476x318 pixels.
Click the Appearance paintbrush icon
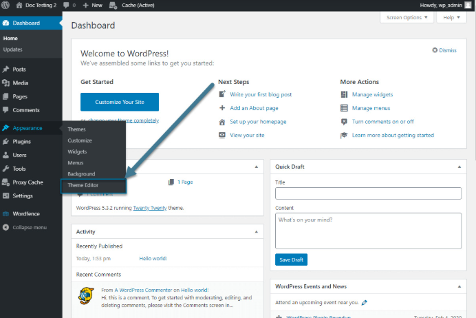click(6, 128)
